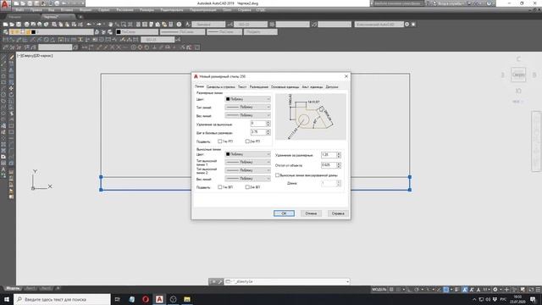The image size is (542, 305).
Task: Open the linetype dropdown in the properties toolbar
Action: pyautogui.click(x=182, y=32)
